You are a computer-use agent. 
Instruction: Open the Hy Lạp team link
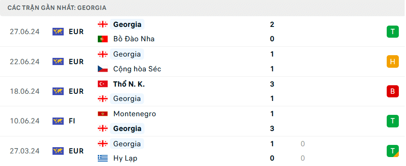[x=125, y=158]
